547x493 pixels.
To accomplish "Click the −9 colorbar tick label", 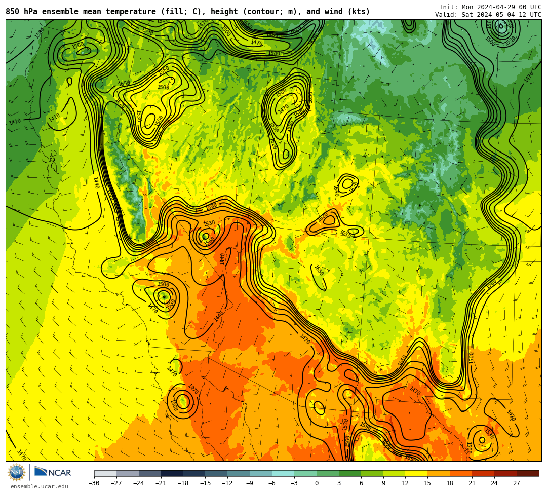I will [x=250, y=483].
